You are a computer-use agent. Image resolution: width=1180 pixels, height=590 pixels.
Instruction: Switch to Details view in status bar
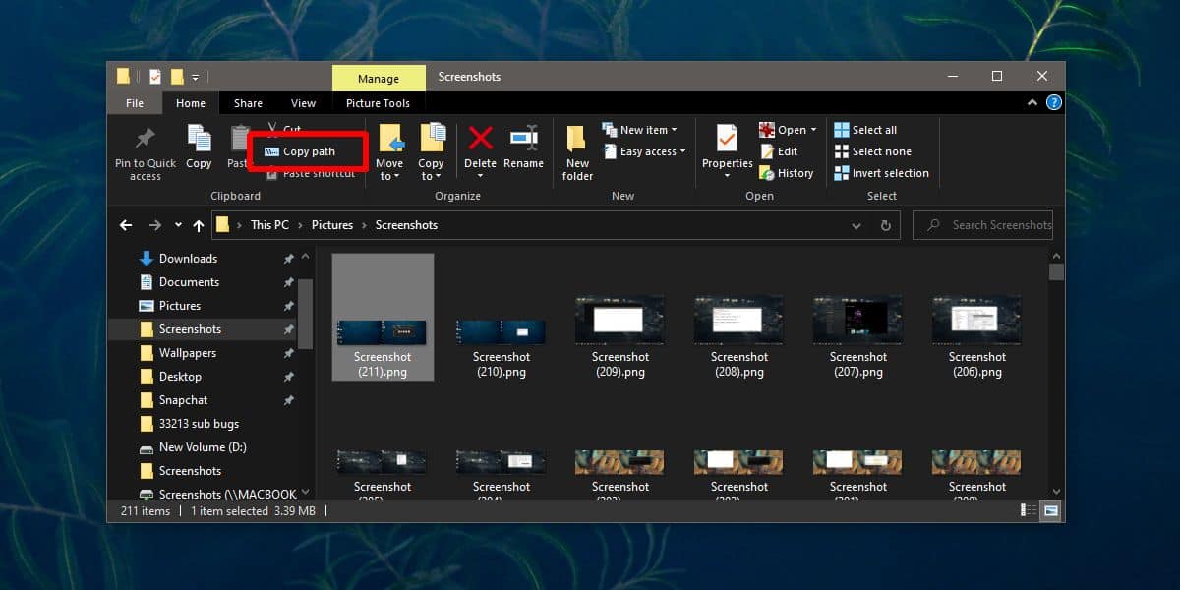[1029, 510]
